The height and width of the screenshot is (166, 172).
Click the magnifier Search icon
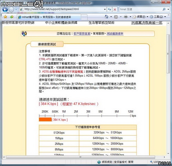164,9
